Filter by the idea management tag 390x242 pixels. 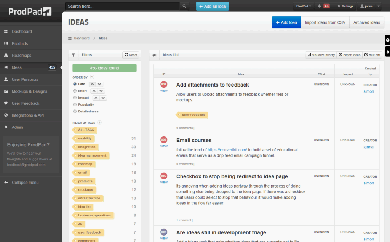coord(91,155)
